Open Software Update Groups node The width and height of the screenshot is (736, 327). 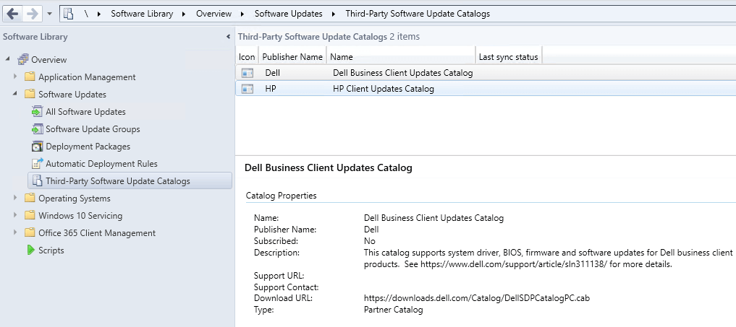click(93, 128)
